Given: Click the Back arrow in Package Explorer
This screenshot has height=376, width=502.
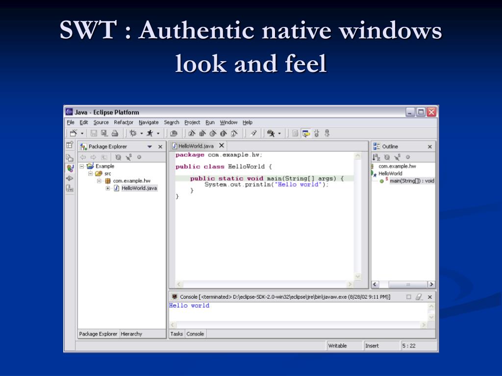Looking at the screenshot, I should pos(83,157).
